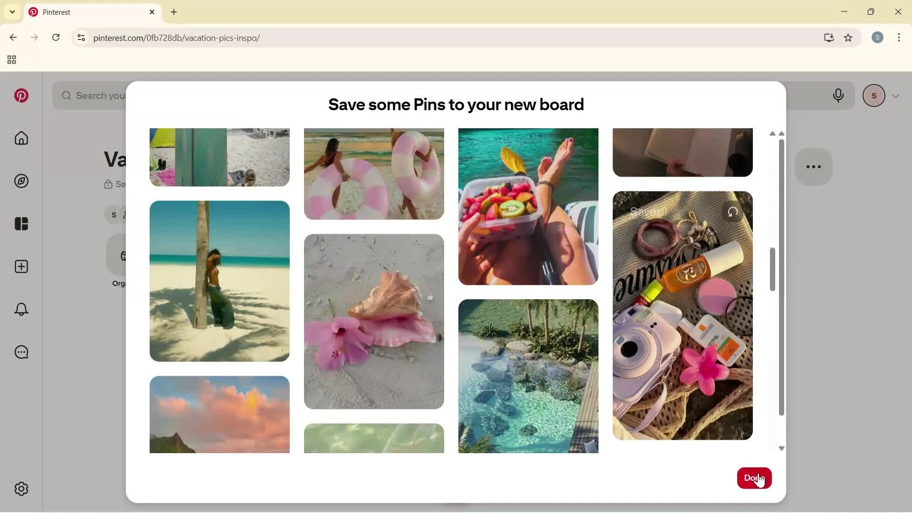Image resolution: width=912 pixels, height=513 pixels.
Task: Open the Explore compass icon
Action: tap(21, 181)
